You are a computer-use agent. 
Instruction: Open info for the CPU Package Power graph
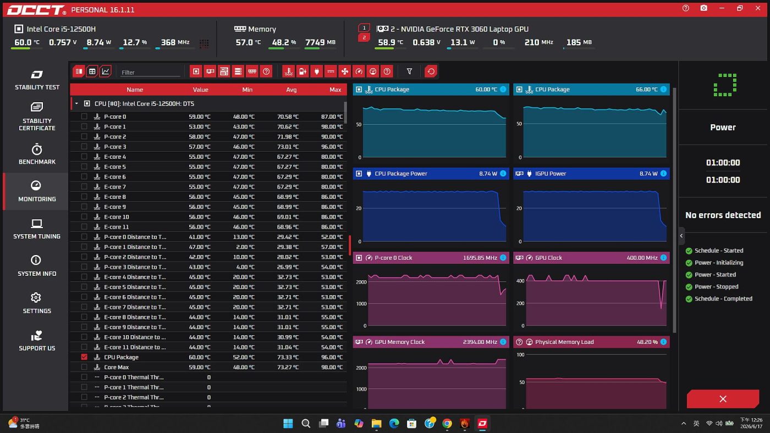[x=503, y=174]
